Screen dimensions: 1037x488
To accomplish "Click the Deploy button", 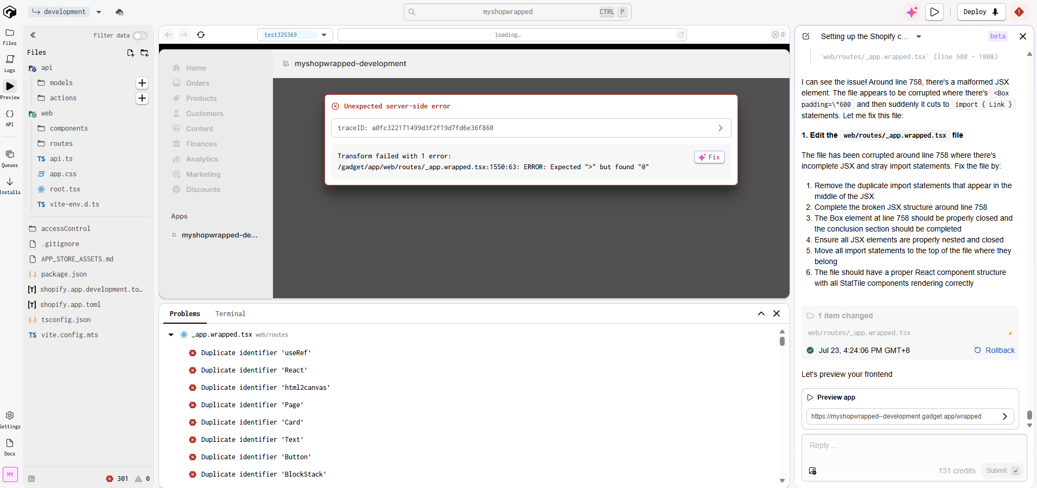I will click(x=981, y=12).
